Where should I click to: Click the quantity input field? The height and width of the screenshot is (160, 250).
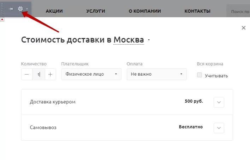click(39, 74)
